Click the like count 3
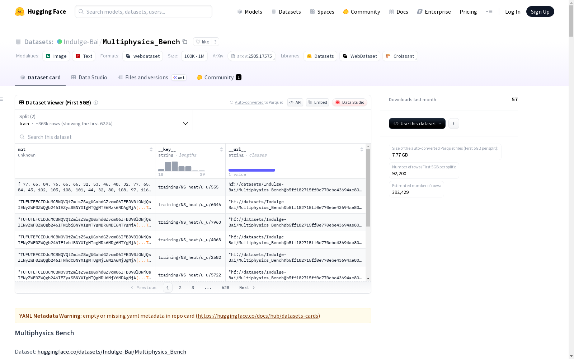 [x=215, y=42]
